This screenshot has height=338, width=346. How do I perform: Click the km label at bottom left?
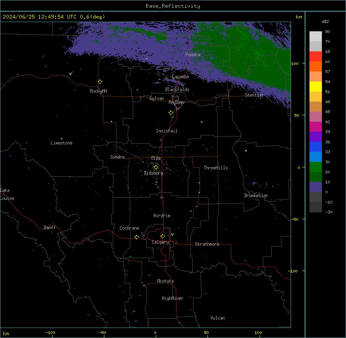[x=6, y=333]
